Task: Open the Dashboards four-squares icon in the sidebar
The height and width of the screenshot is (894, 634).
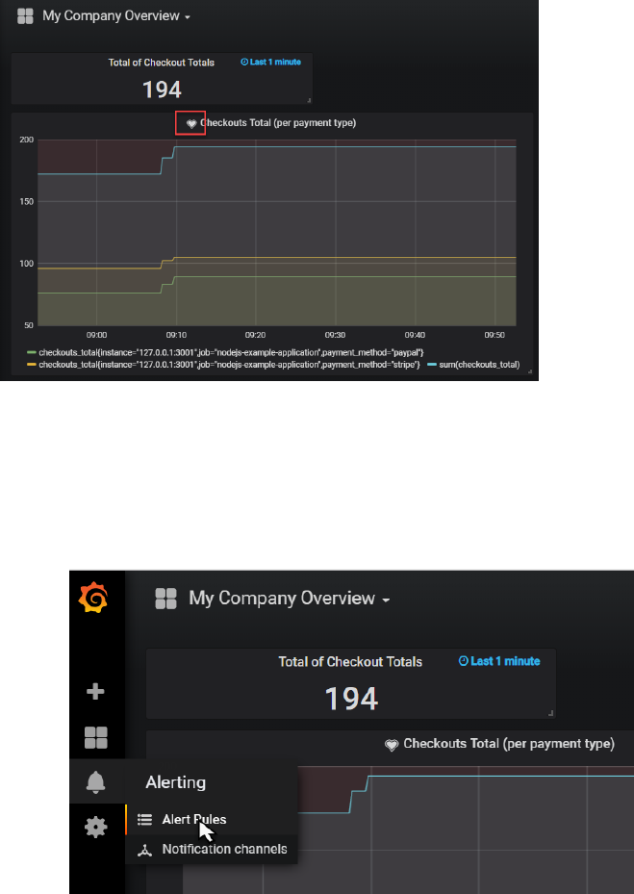Action: (96, 736)
